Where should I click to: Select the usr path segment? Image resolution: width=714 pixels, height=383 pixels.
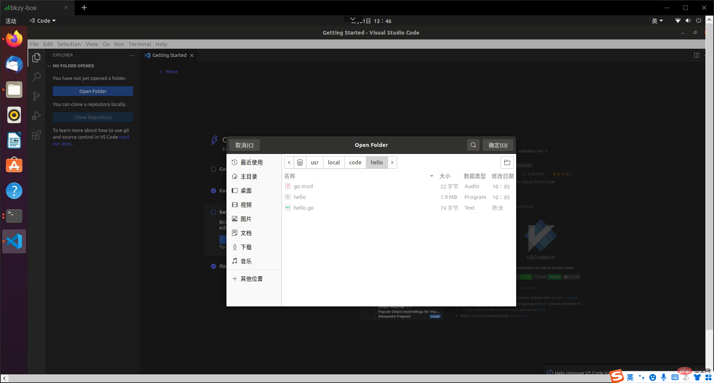coord(315,162)
